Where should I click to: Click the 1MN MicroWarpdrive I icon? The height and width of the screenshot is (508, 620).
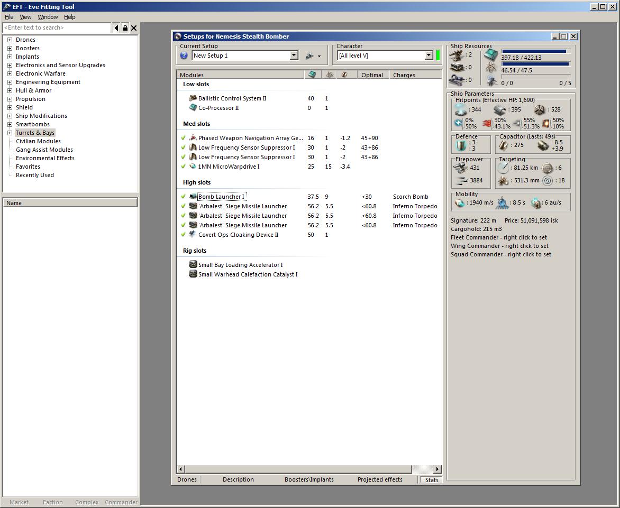coord(193,167)
